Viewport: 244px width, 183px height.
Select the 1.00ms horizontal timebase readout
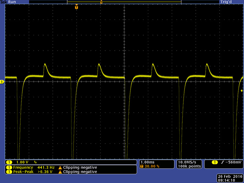147,162
